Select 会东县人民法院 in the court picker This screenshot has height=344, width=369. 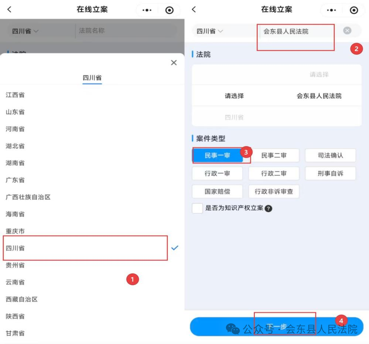pos(319,96)
